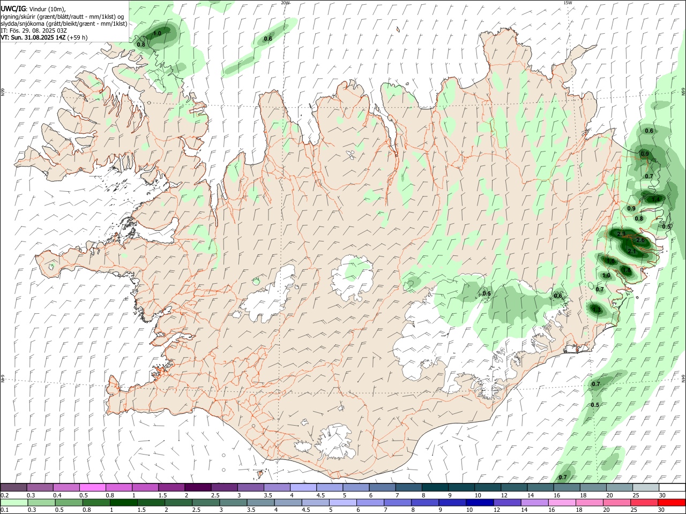This screenshot has height=514, width=686.
Task: Select the dark purple 2 mm snow legend swatch
Action: pyautogui.click(x=197, y=487)
